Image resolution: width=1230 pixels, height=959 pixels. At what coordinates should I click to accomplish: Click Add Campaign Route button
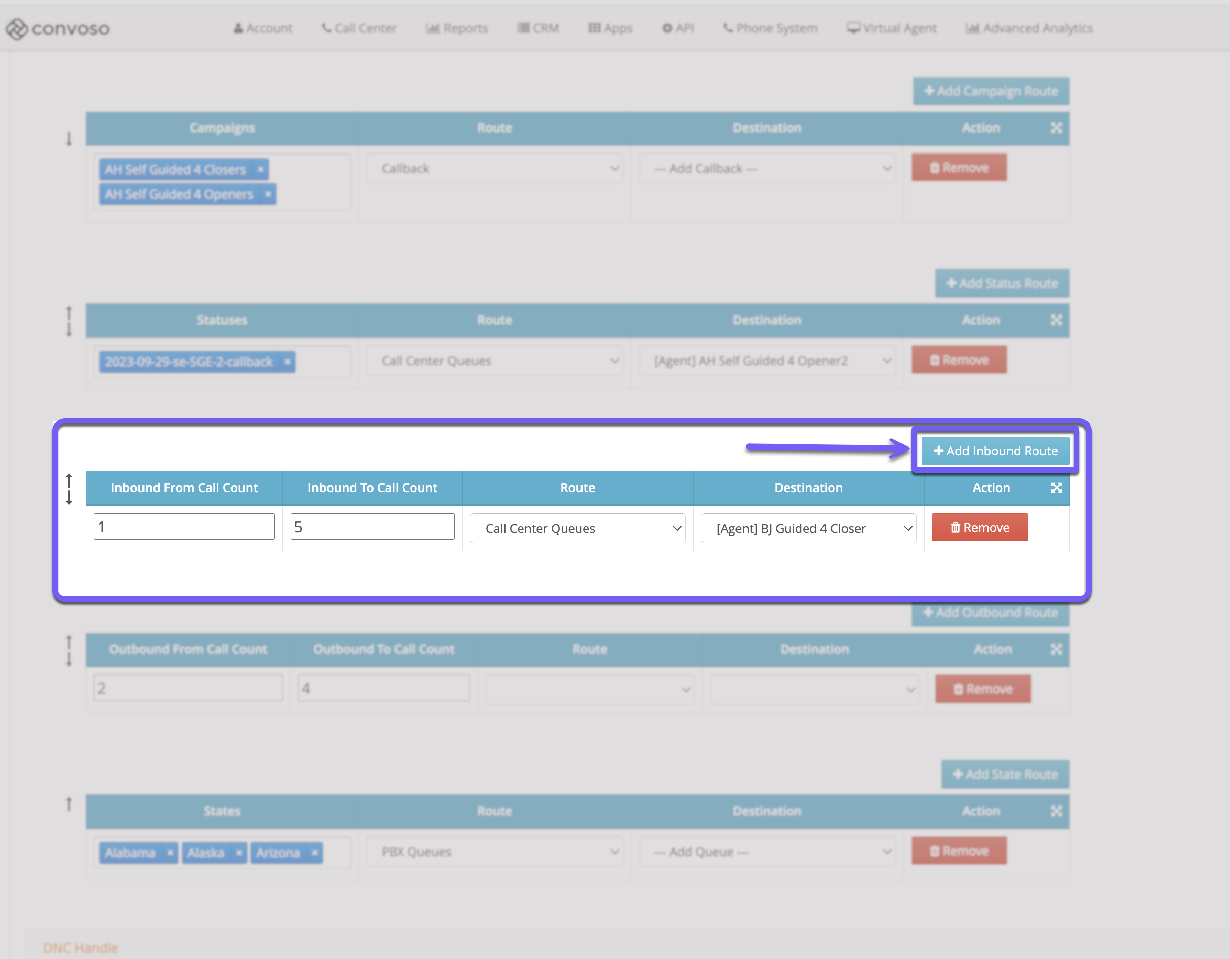click(x=991, y=91)
